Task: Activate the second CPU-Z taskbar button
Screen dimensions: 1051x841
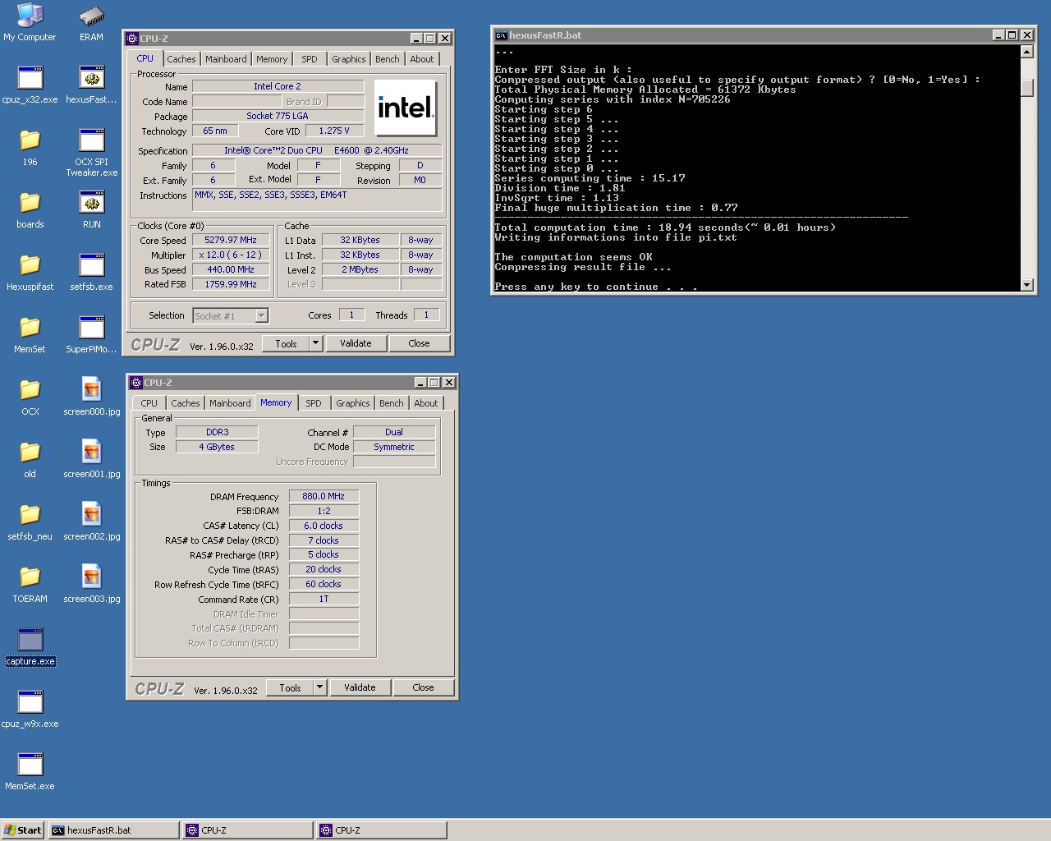Action: coord(382,830)
